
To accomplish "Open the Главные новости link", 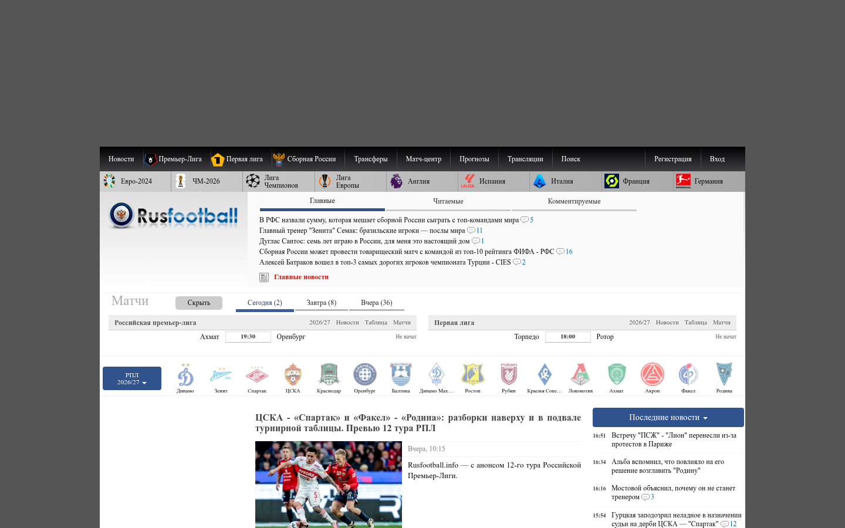I will [x=301, y=277].
